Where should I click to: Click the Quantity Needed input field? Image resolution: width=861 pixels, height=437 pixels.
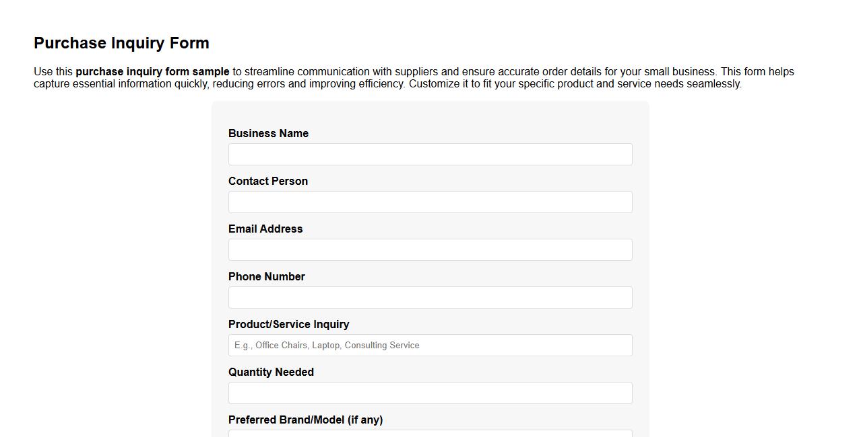pos(430,393)
